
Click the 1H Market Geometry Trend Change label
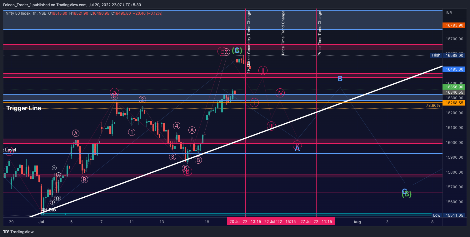click(249, 42)
